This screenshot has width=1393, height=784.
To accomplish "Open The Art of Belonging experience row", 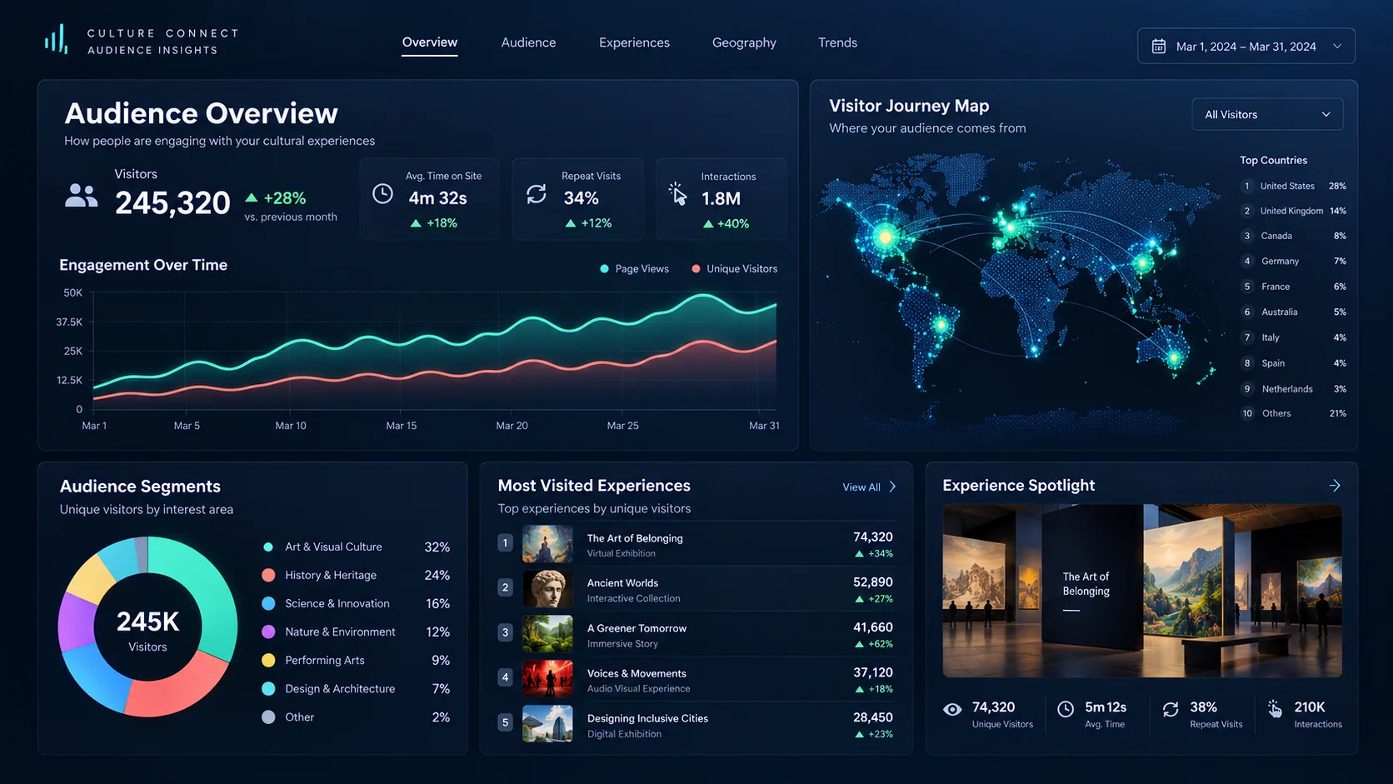I will pos(696,545).
